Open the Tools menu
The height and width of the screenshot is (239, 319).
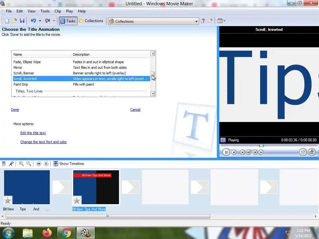pos(45,11)
